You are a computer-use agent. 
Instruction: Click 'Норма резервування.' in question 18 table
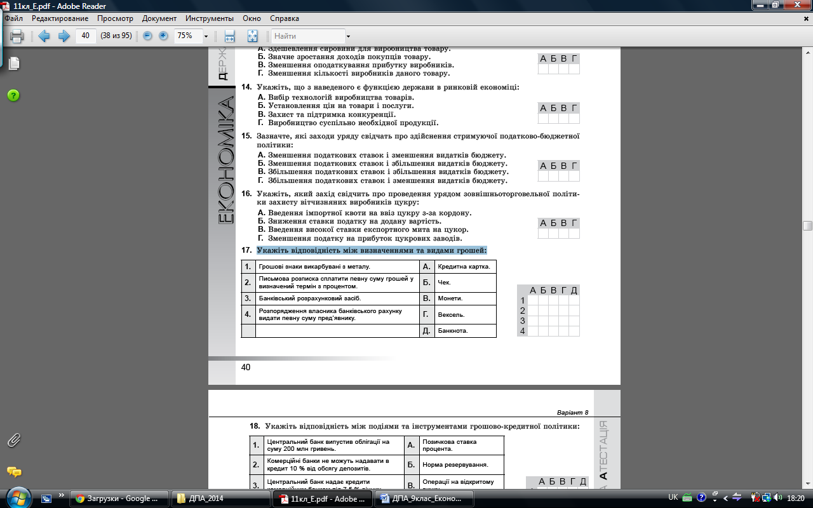[x=455, y=465]
